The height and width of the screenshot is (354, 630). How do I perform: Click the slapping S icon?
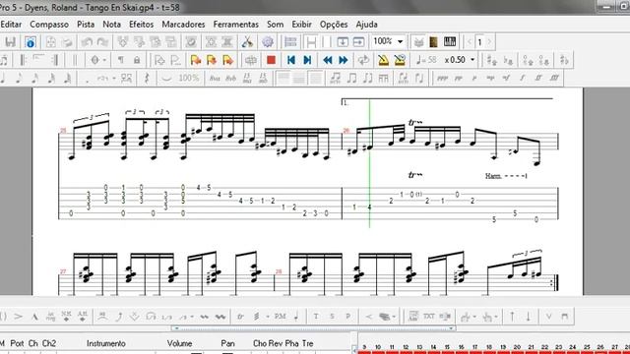[332, 317]
